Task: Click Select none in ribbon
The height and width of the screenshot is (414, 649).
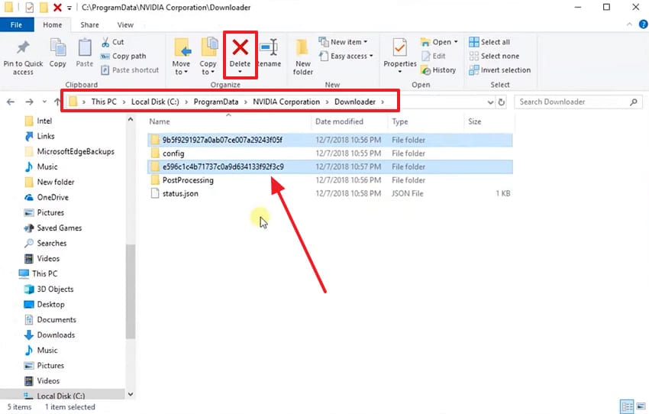Action: coord(494,56)
